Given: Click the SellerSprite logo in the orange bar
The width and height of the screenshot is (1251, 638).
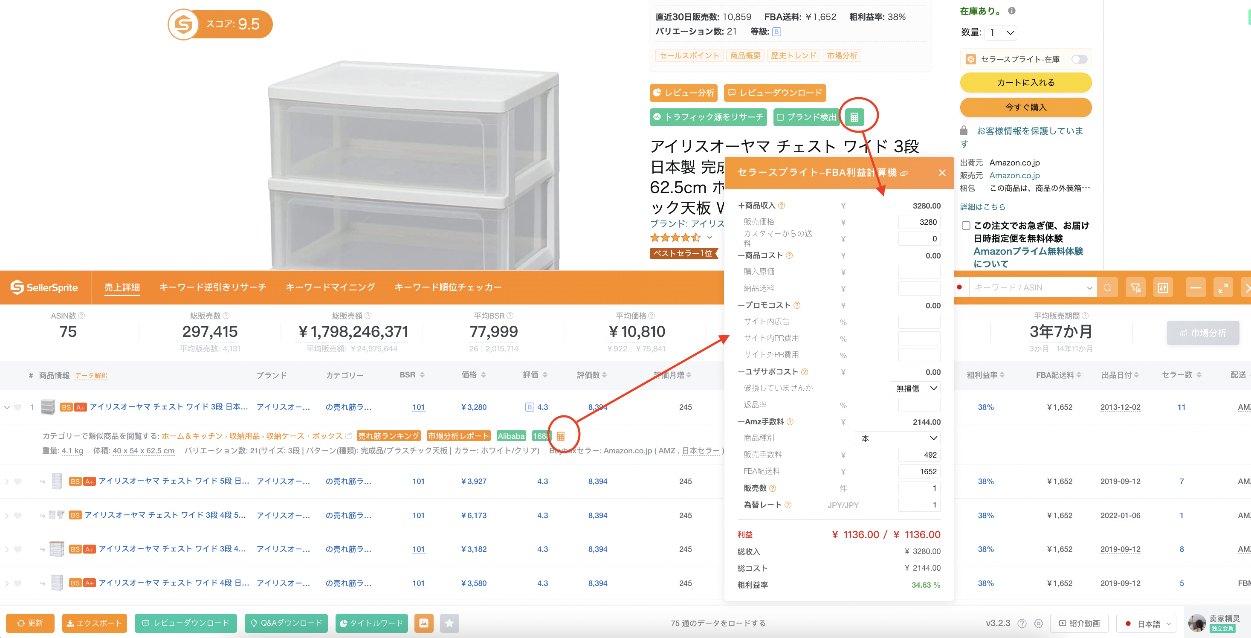Looking at the screenshot, I should (44, 288).
